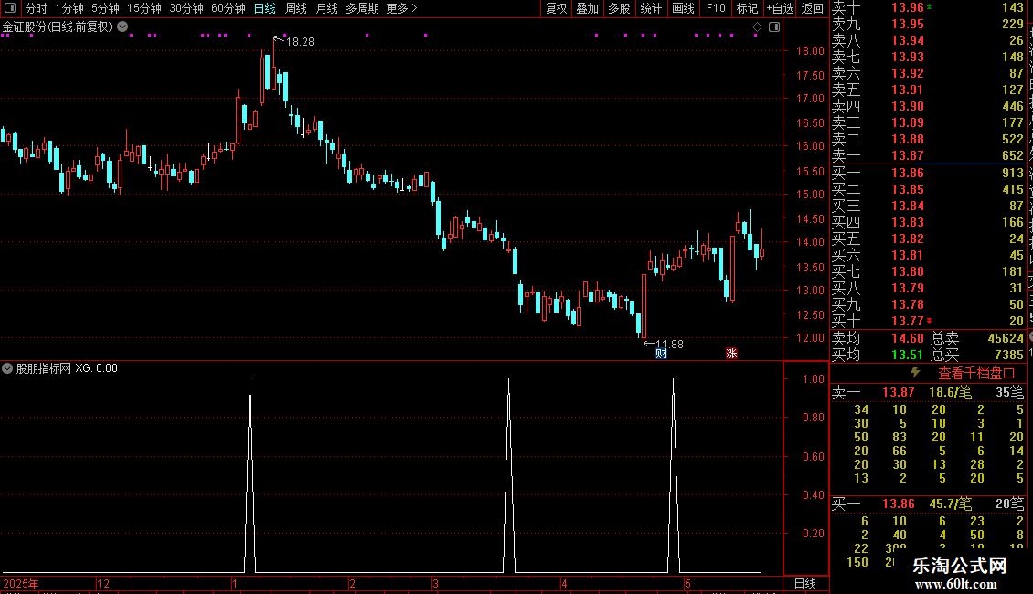Select the 月线 monthly tab
Image resolution: width=1033 pixels, height=594 pixels.
point(326,8)
